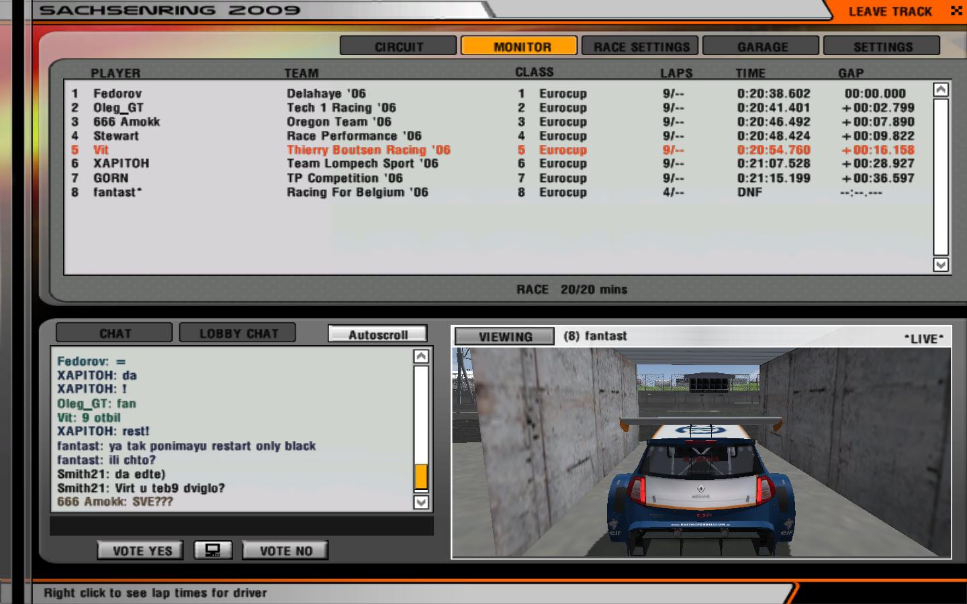This screenshot has height=604, width=967.
Task: Click the results list scroll down arrow
Action: (x=941, y=265)
